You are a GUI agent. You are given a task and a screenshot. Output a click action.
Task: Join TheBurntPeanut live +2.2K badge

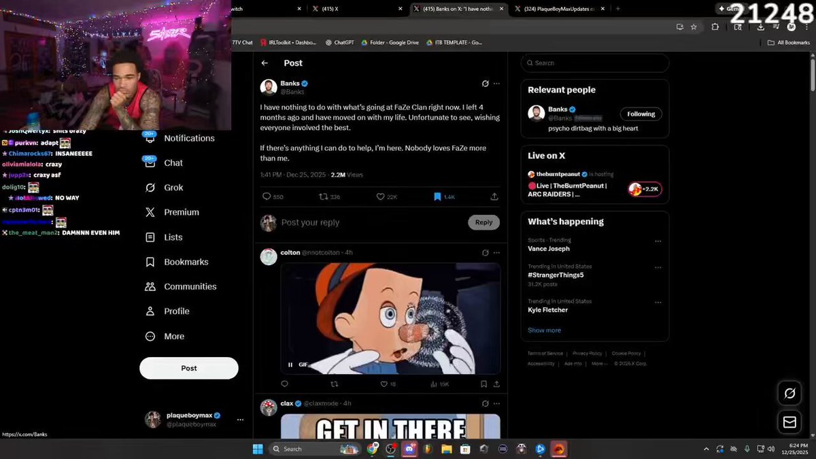[x=645, y=189]
